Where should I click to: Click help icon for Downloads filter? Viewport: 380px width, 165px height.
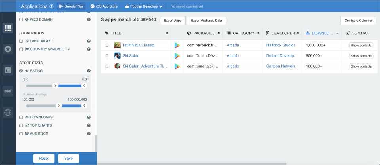89,117
